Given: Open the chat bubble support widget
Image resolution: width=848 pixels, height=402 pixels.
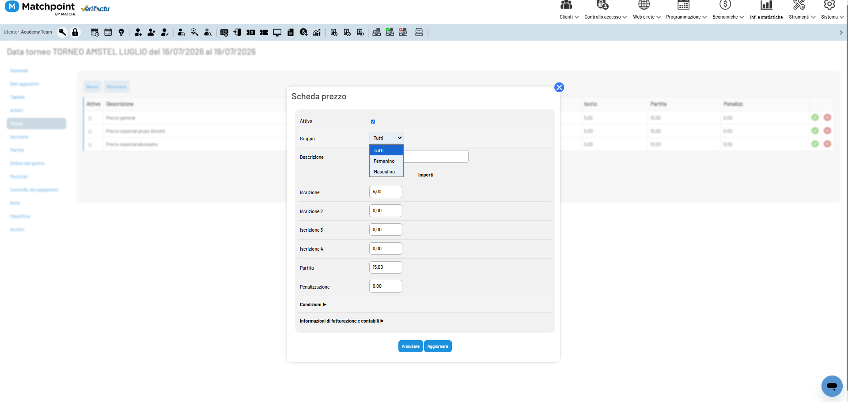Looking at the screenshot, I should point(832,386).
